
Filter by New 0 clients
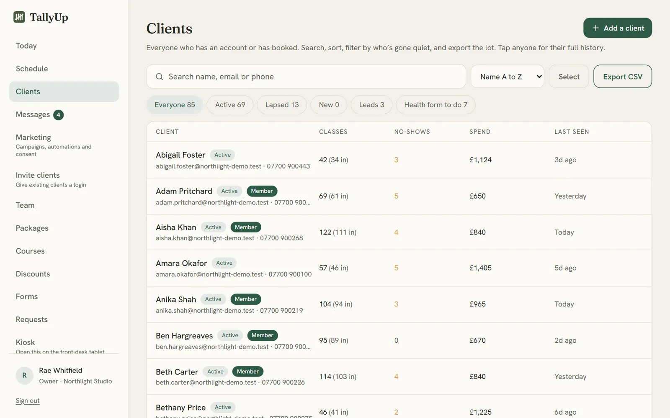tap(329, 105)
